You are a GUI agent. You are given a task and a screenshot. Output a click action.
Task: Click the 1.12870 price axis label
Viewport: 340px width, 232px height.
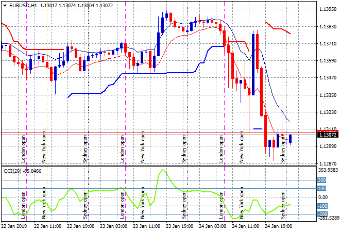pyautogui.click(x=325, y=162)
